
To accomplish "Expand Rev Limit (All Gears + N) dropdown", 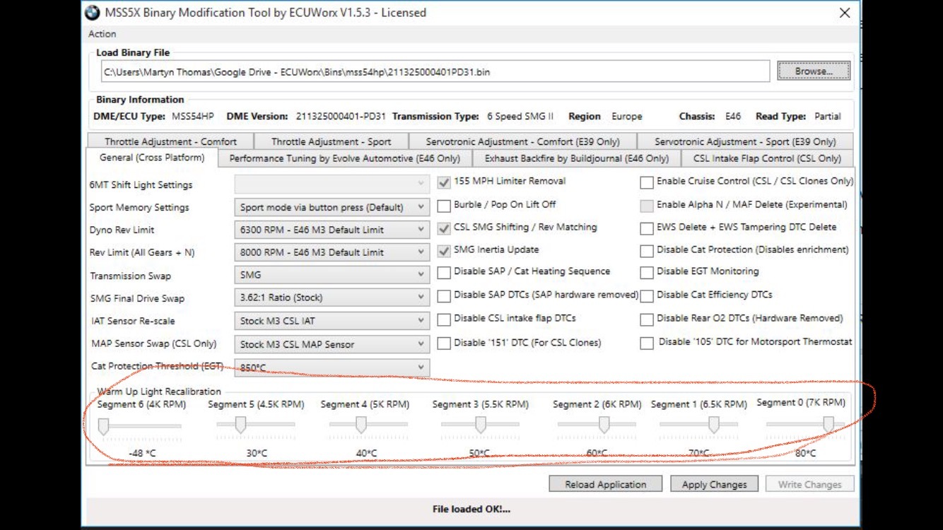I will [x=332, y=252].
